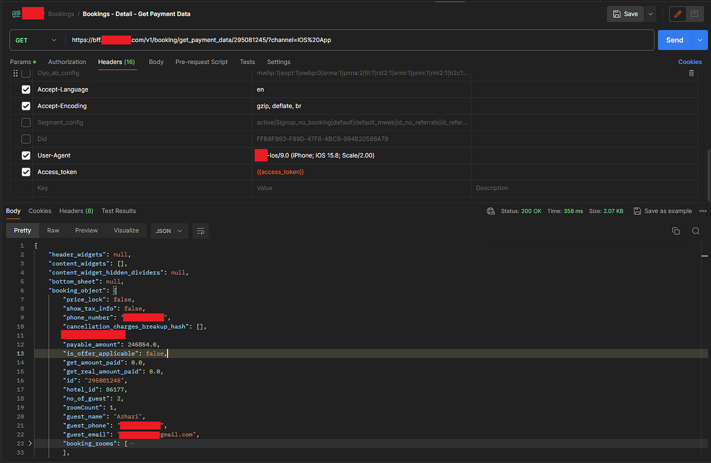Enable the Segment_config header checkbox

26,122
